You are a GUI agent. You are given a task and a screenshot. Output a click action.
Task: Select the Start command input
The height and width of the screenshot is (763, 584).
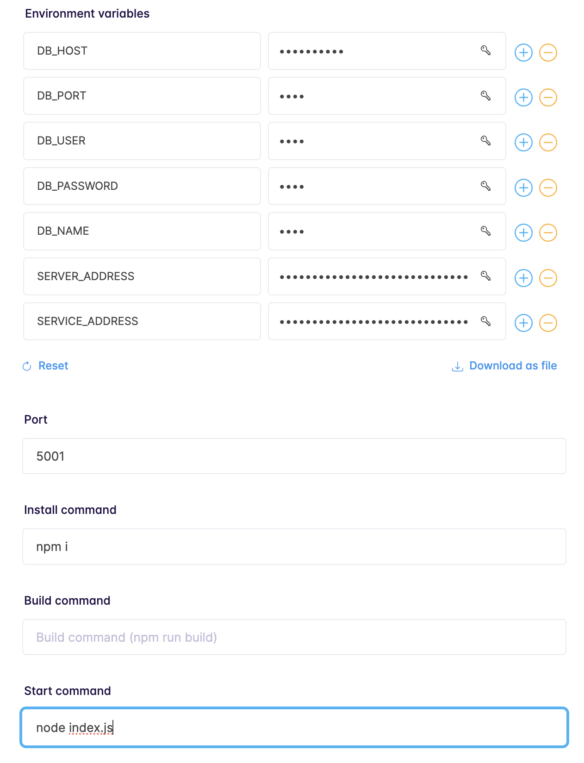click(x=294, y=727)
